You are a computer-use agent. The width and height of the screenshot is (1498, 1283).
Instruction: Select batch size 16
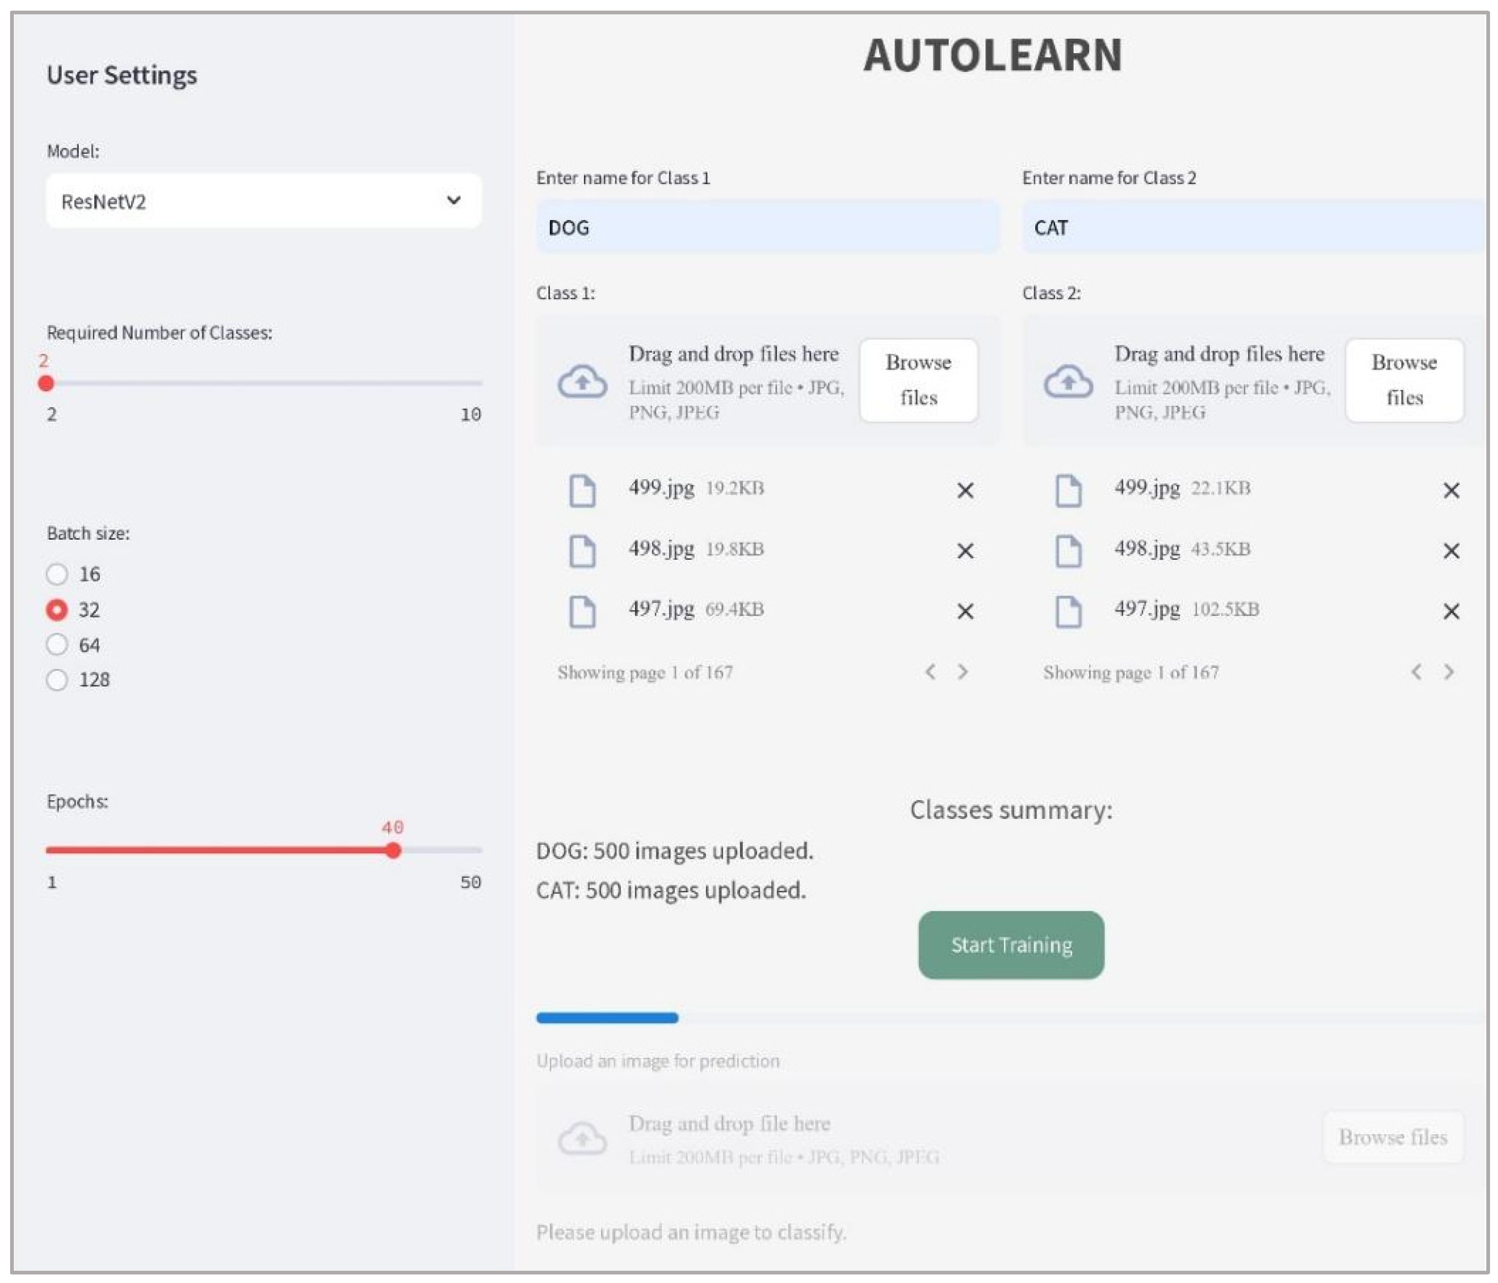57,575
